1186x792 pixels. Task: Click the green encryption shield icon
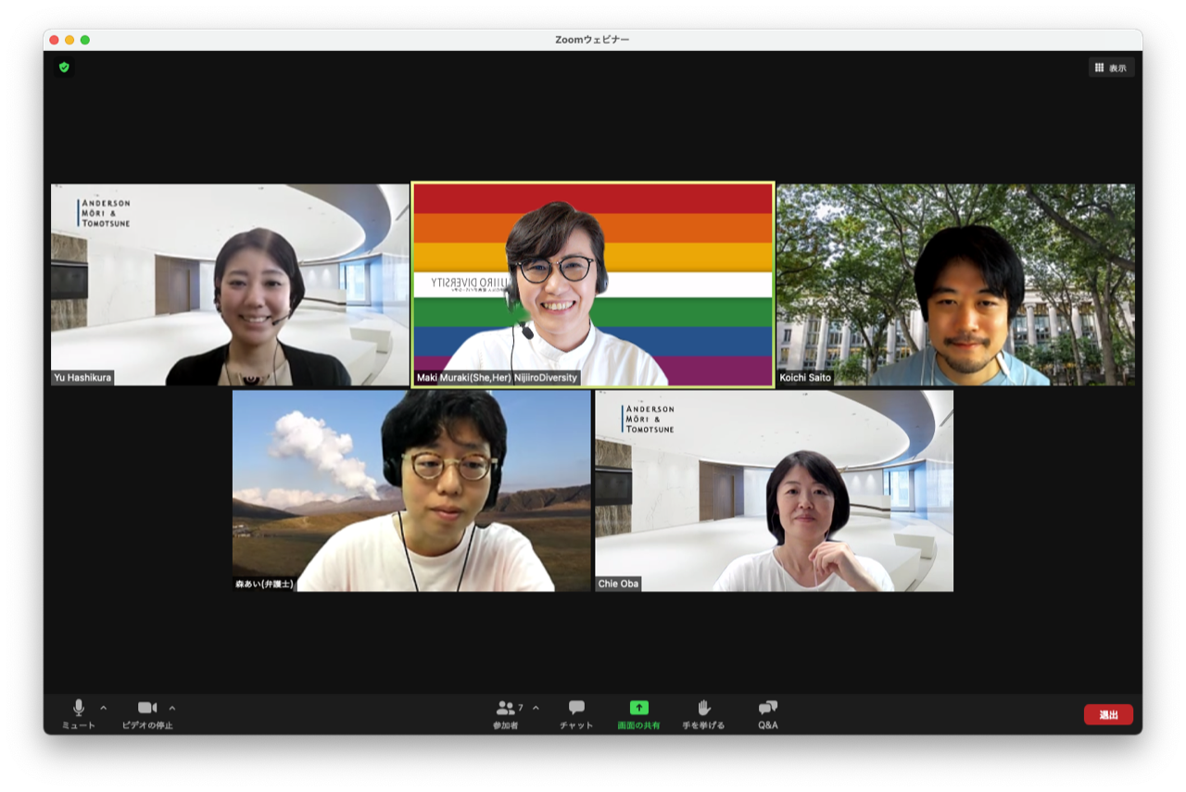64,67
